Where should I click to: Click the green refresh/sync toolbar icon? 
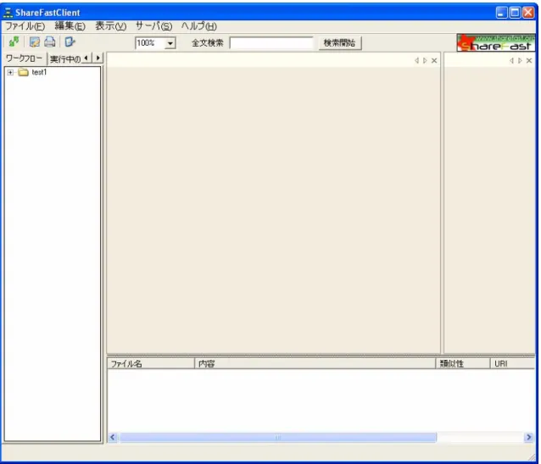14,42
